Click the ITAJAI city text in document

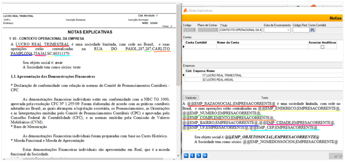[x=40, y=53]
